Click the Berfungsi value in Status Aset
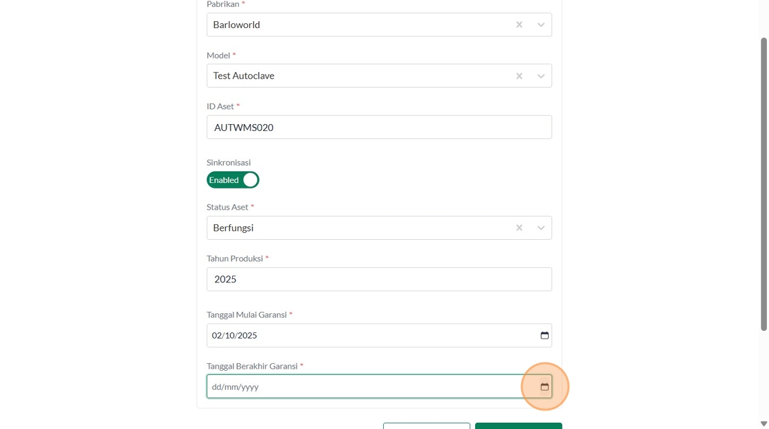The height and width of the screenshot is (429, 769). point(233,228)
